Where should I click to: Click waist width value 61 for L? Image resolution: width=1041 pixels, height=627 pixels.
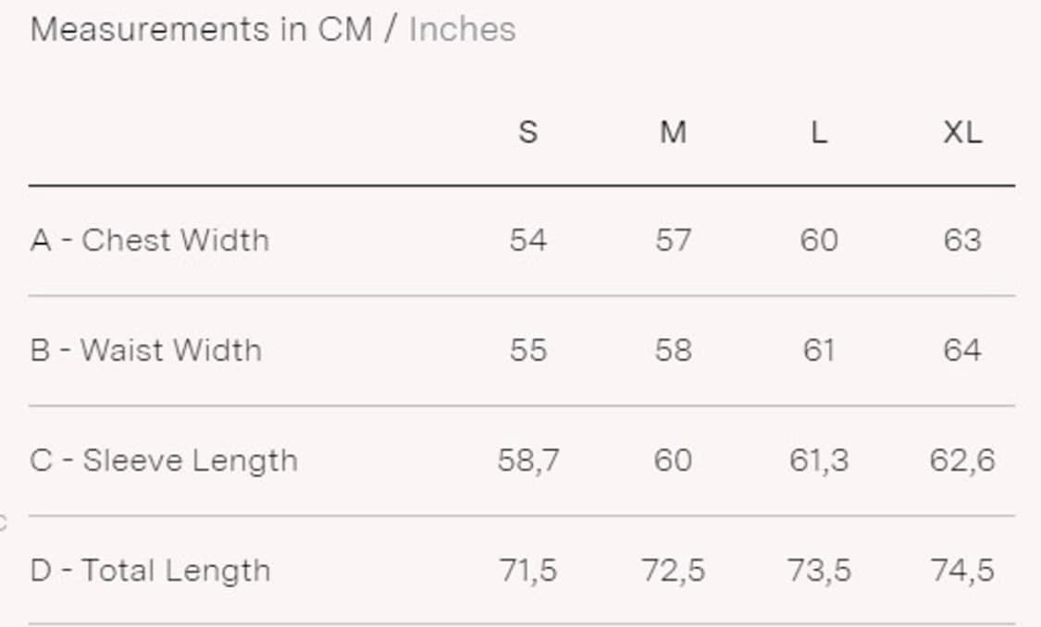(x=818, y=350)
